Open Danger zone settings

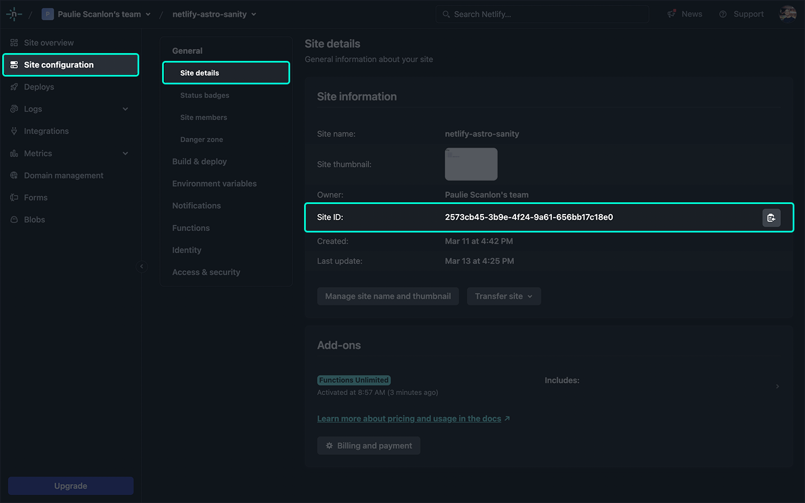[201, 140]
